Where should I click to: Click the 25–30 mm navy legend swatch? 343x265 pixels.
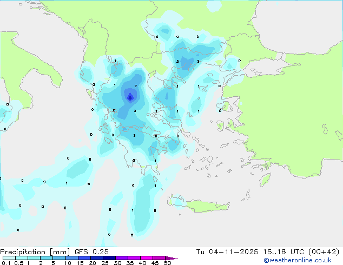[109, 258]
